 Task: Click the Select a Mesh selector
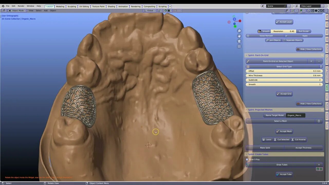280,121
